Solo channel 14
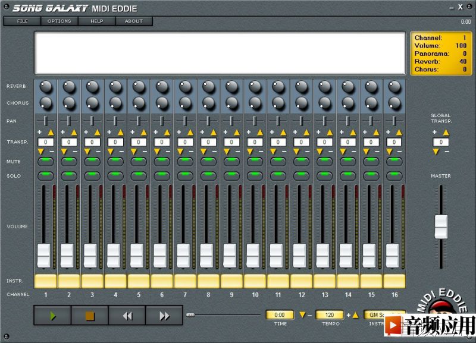Image resolution: width=476 pixels, height=343 pixels. coord(348,175)
